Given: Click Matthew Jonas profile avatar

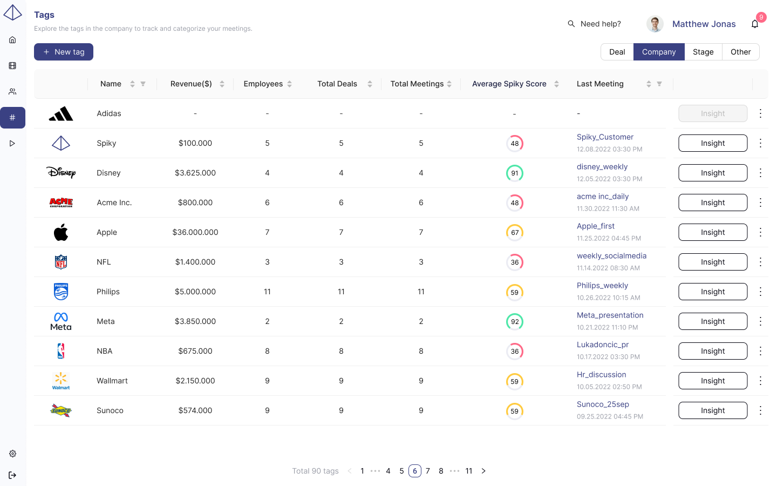Looking at the screenshot, I should (655, 24).
